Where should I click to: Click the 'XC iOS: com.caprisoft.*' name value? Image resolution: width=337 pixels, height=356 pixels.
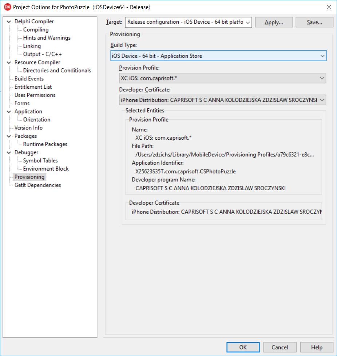163,138
